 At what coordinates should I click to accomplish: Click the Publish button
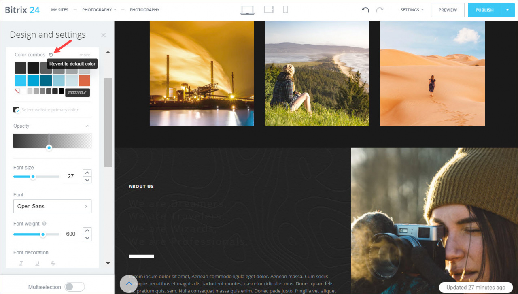pyautogui.click(x=484, y=10)
